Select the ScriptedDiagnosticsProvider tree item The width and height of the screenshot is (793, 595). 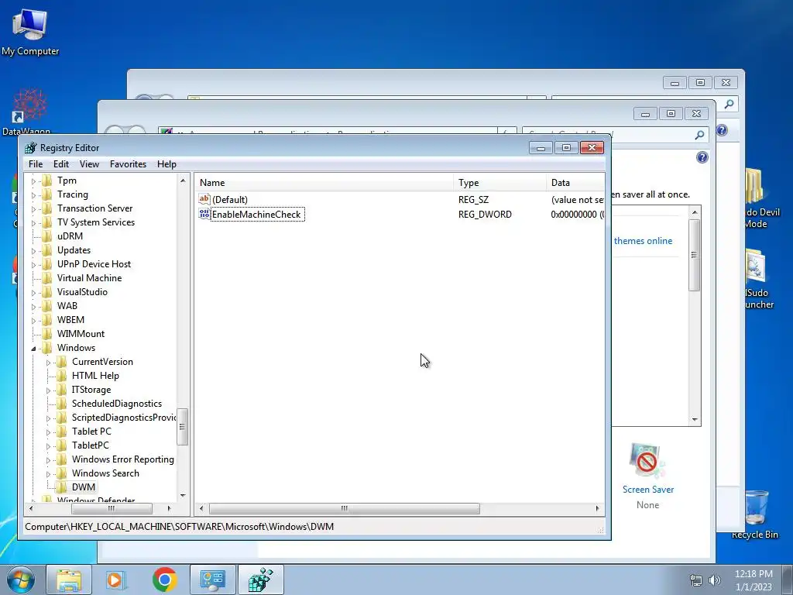124,418
